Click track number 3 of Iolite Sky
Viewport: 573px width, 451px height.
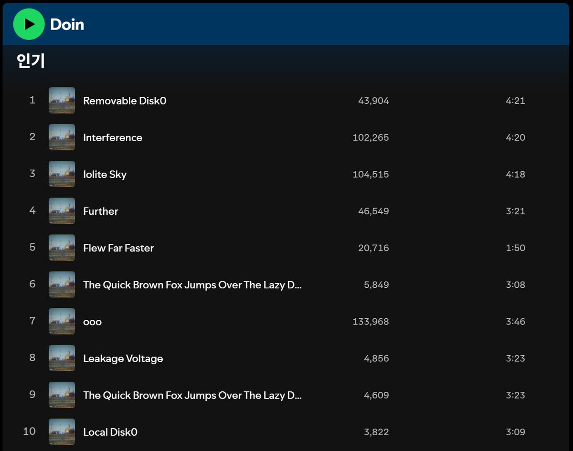pyautogui.click(x=32, y=174)
